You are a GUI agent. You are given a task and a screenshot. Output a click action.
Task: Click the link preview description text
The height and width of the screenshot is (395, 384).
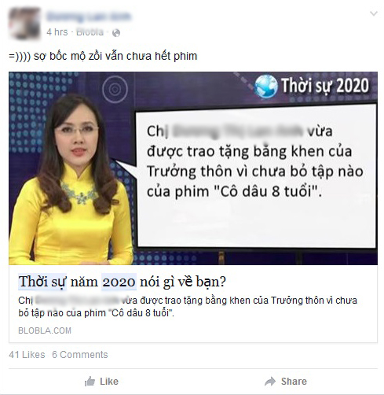click(x=188, y=307)
